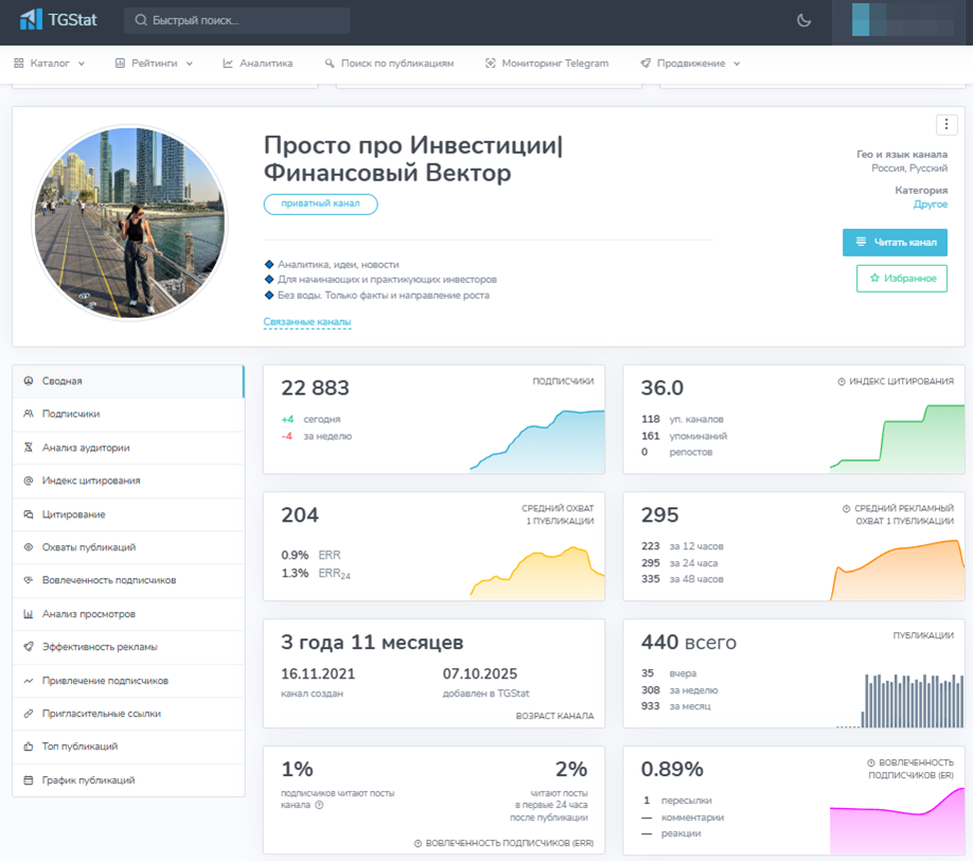973x861 pixels.
Task: Toggle dark mode with the moon icon
Action: pos(804,20)
